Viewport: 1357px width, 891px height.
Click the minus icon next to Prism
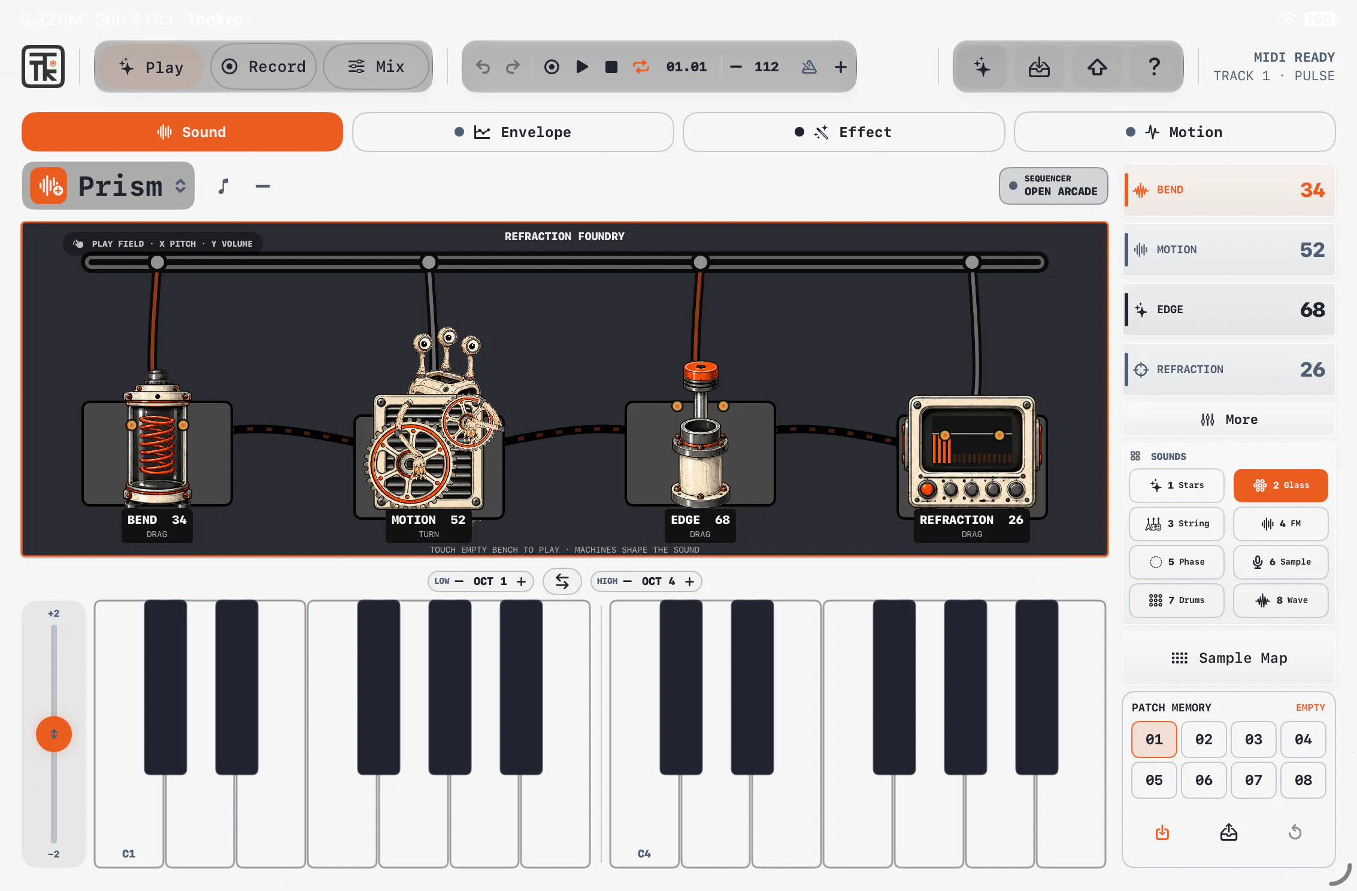(262, 186)
